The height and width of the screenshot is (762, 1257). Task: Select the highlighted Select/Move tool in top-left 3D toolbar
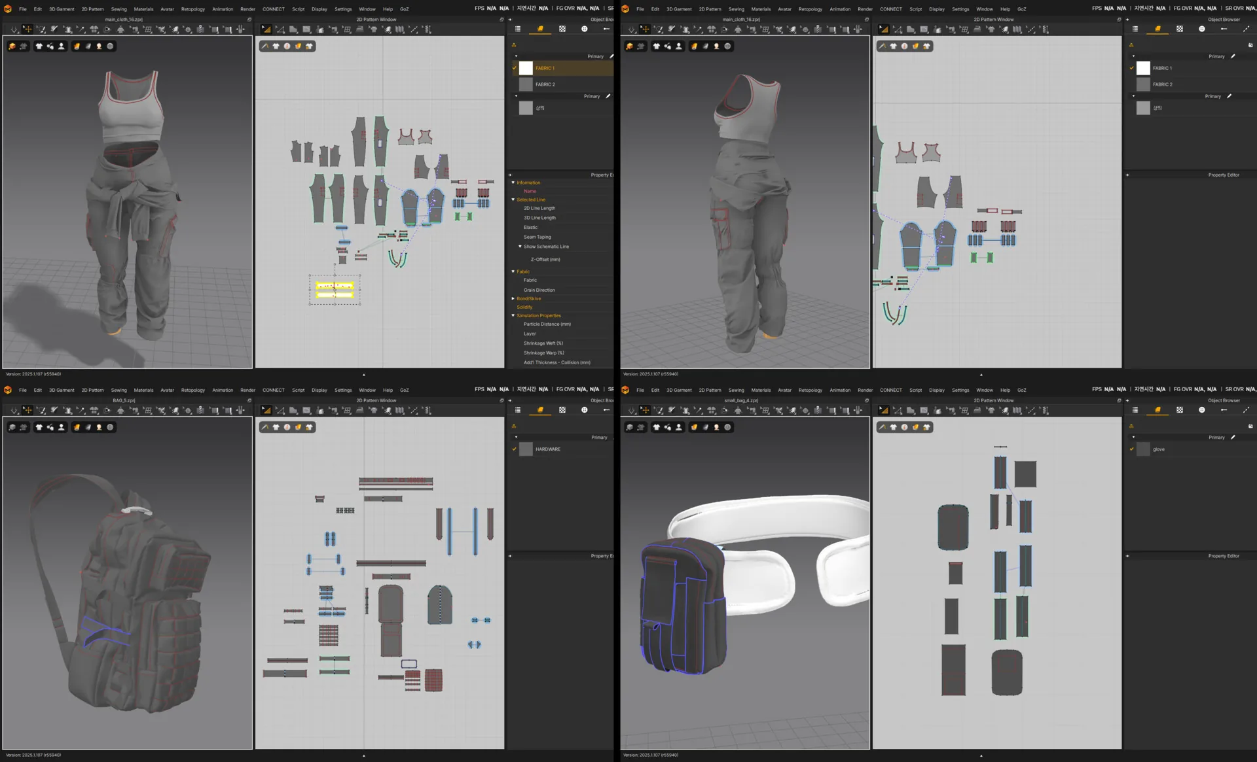click(x=27, y=29)
